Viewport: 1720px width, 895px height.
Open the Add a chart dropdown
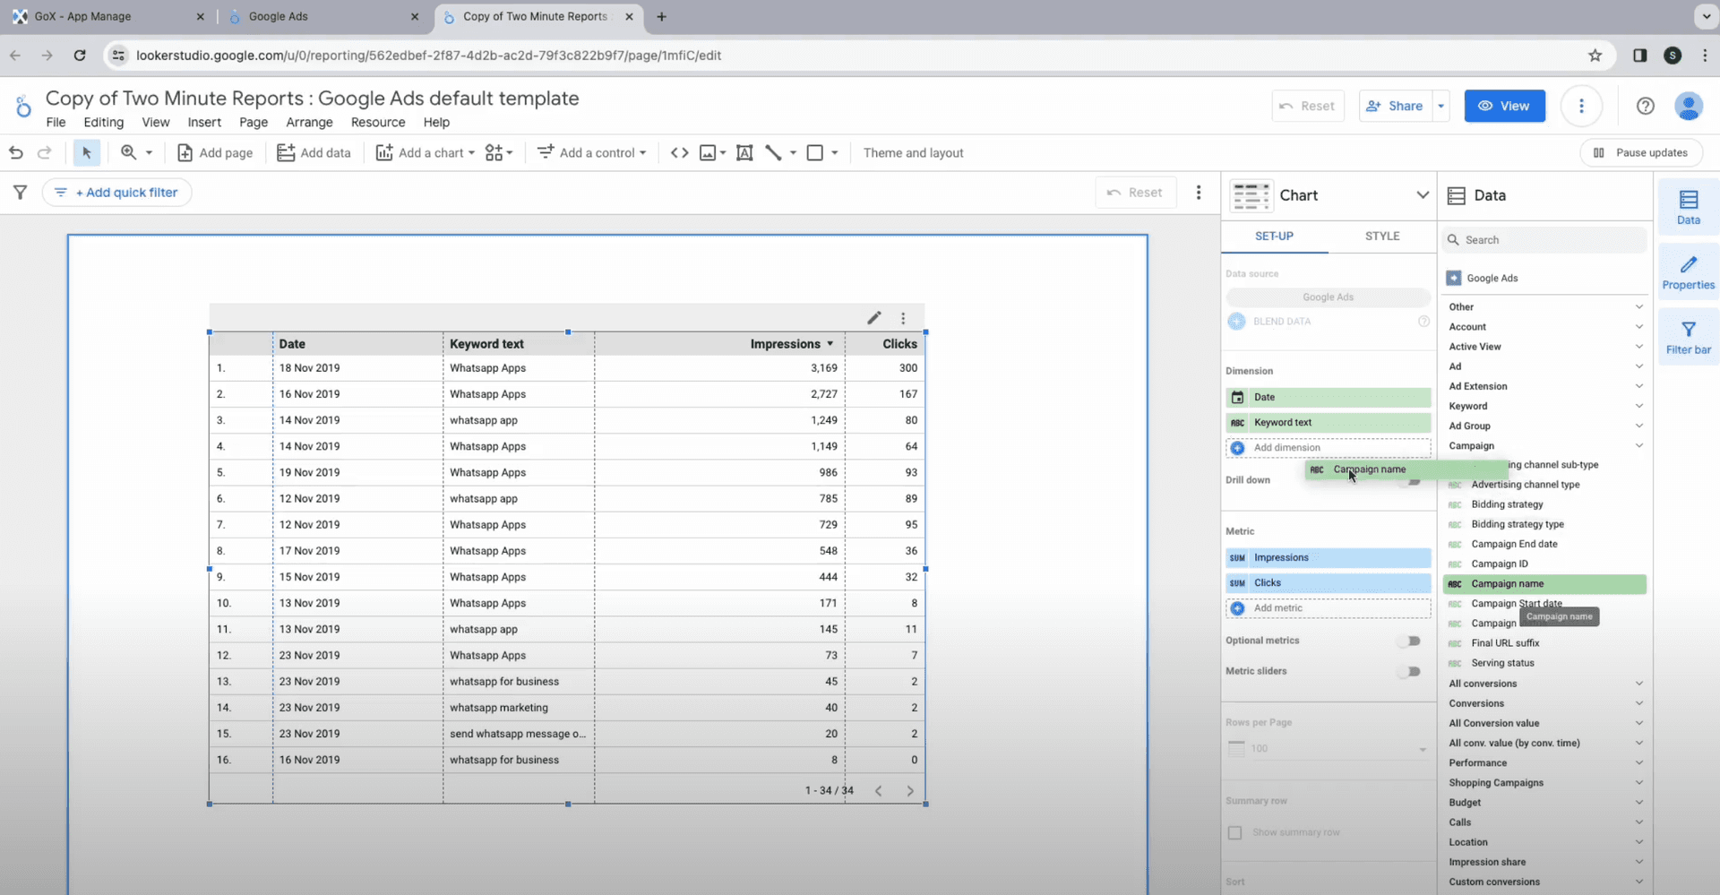426,153
